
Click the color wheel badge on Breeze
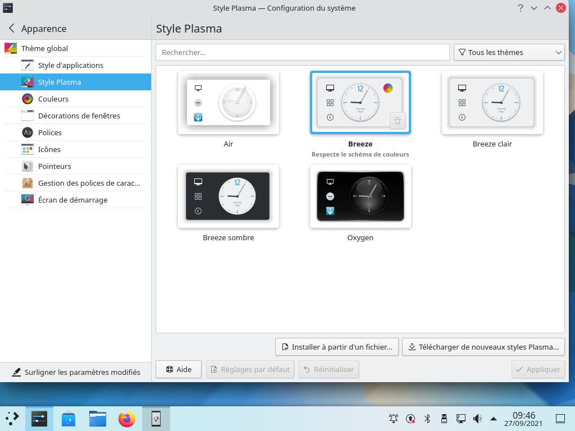point(387,88)
